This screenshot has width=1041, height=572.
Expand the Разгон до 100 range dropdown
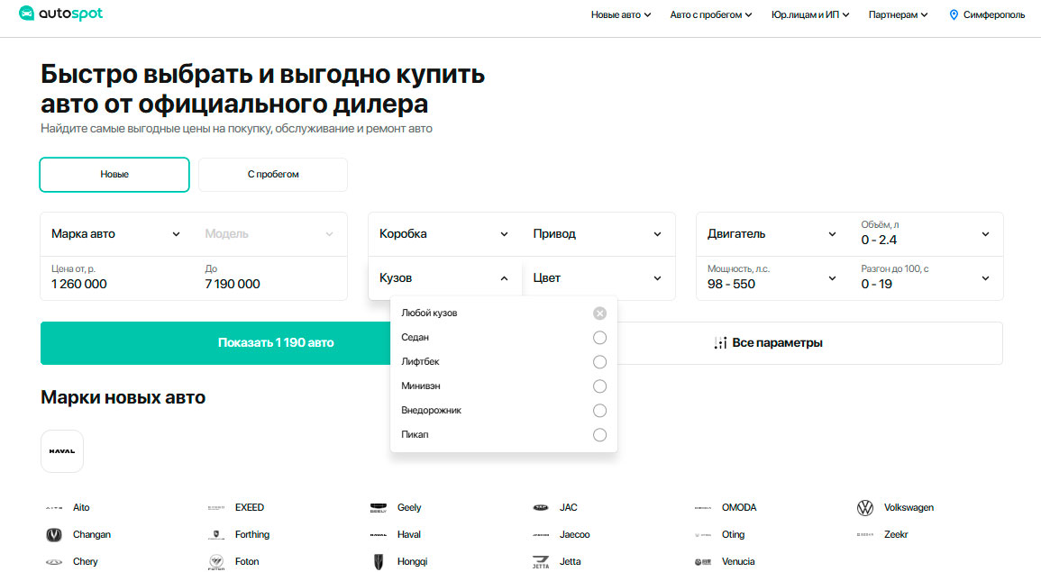click(x=927, y=278)
